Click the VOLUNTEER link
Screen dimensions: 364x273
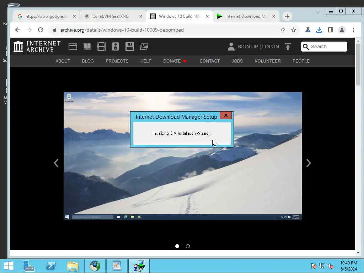(268, 61)
